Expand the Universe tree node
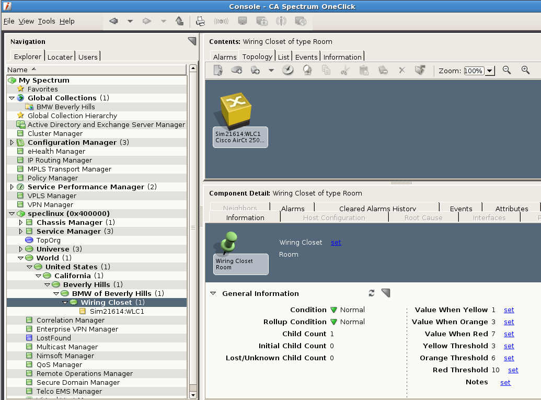The height and width of the screenshot is (400, 541). point(21,249)
